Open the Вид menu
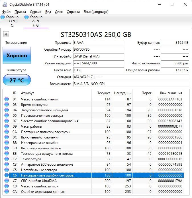The image size is (192, 198). (48, 12)
